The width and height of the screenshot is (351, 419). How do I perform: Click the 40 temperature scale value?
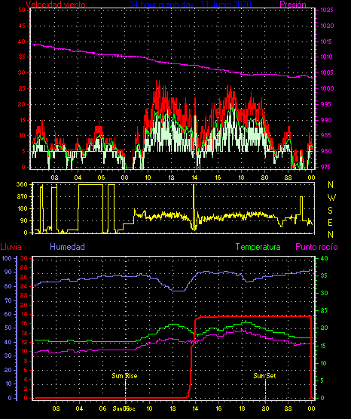pos(324,258)
